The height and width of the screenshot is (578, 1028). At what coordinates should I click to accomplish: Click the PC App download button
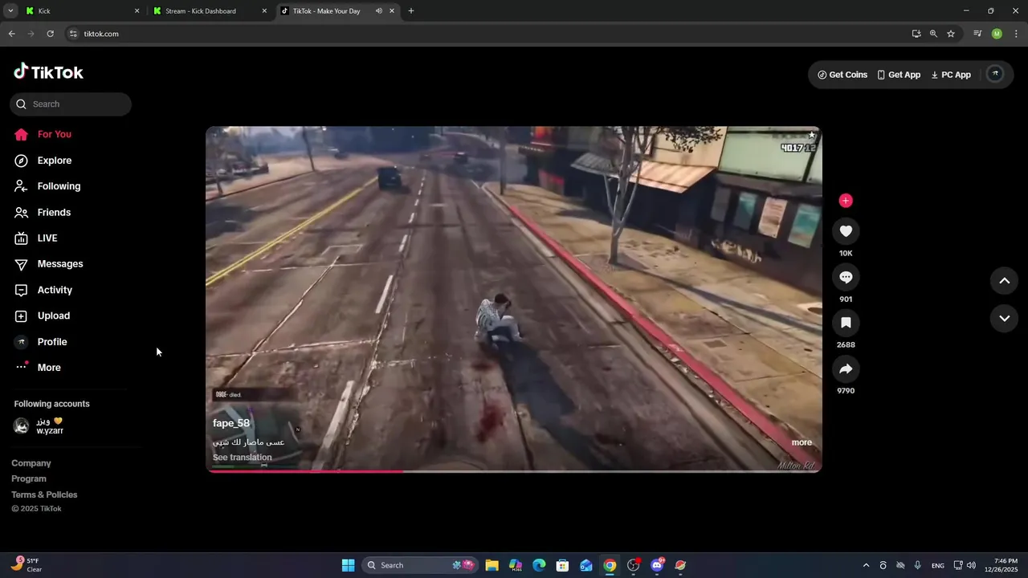(x=951, y=75)
